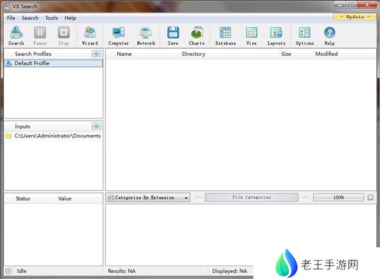Image resolution: width=380 pixels, height=279 pixels.
Task: Click the Pause toolbar icon
Action: [40, 36]
